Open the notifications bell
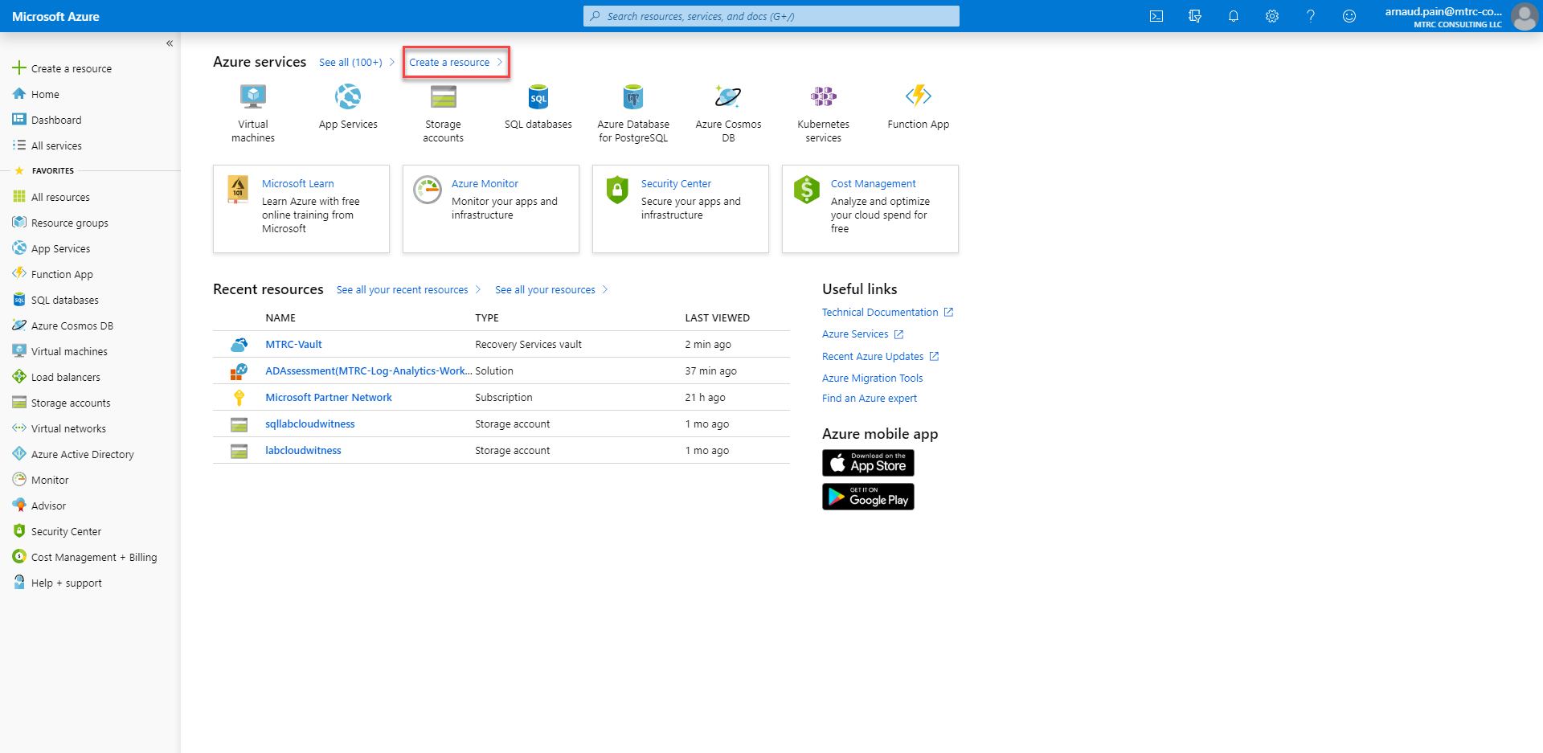 click(x=1234, y=16)
